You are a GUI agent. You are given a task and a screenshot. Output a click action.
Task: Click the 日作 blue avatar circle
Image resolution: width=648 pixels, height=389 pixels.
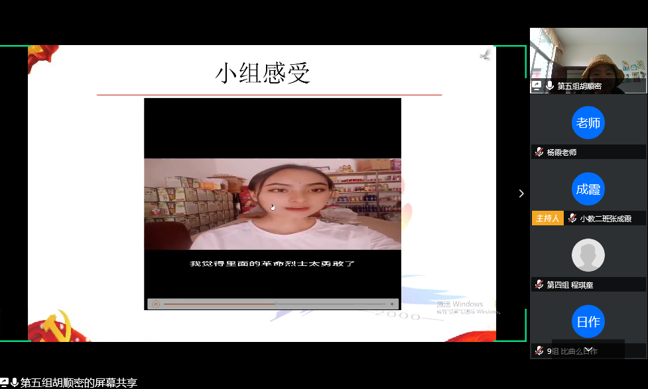point(588,322)
